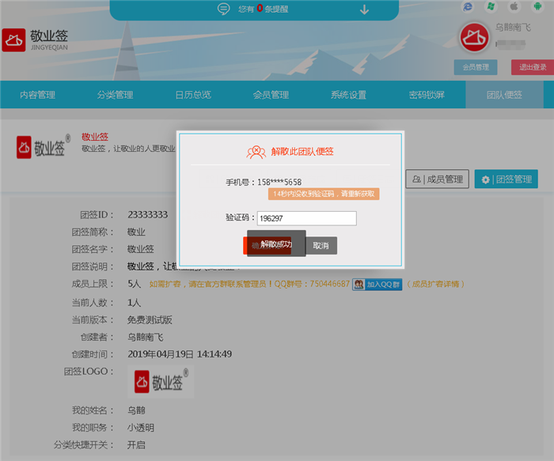This screenshot has width=554, height=461.
Task: Click the reminder chat bubble icon
Action: tap(223, 9)
